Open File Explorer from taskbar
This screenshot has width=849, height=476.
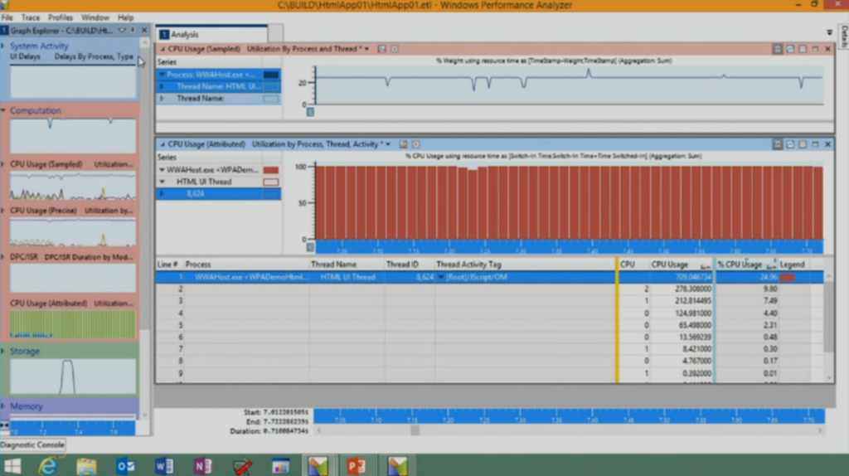tap(86, 466)
